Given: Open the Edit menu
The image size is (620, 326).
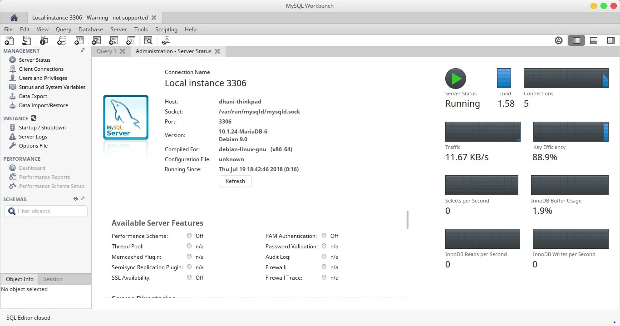Looking at the screenshot, I should (x=25, y=30).
